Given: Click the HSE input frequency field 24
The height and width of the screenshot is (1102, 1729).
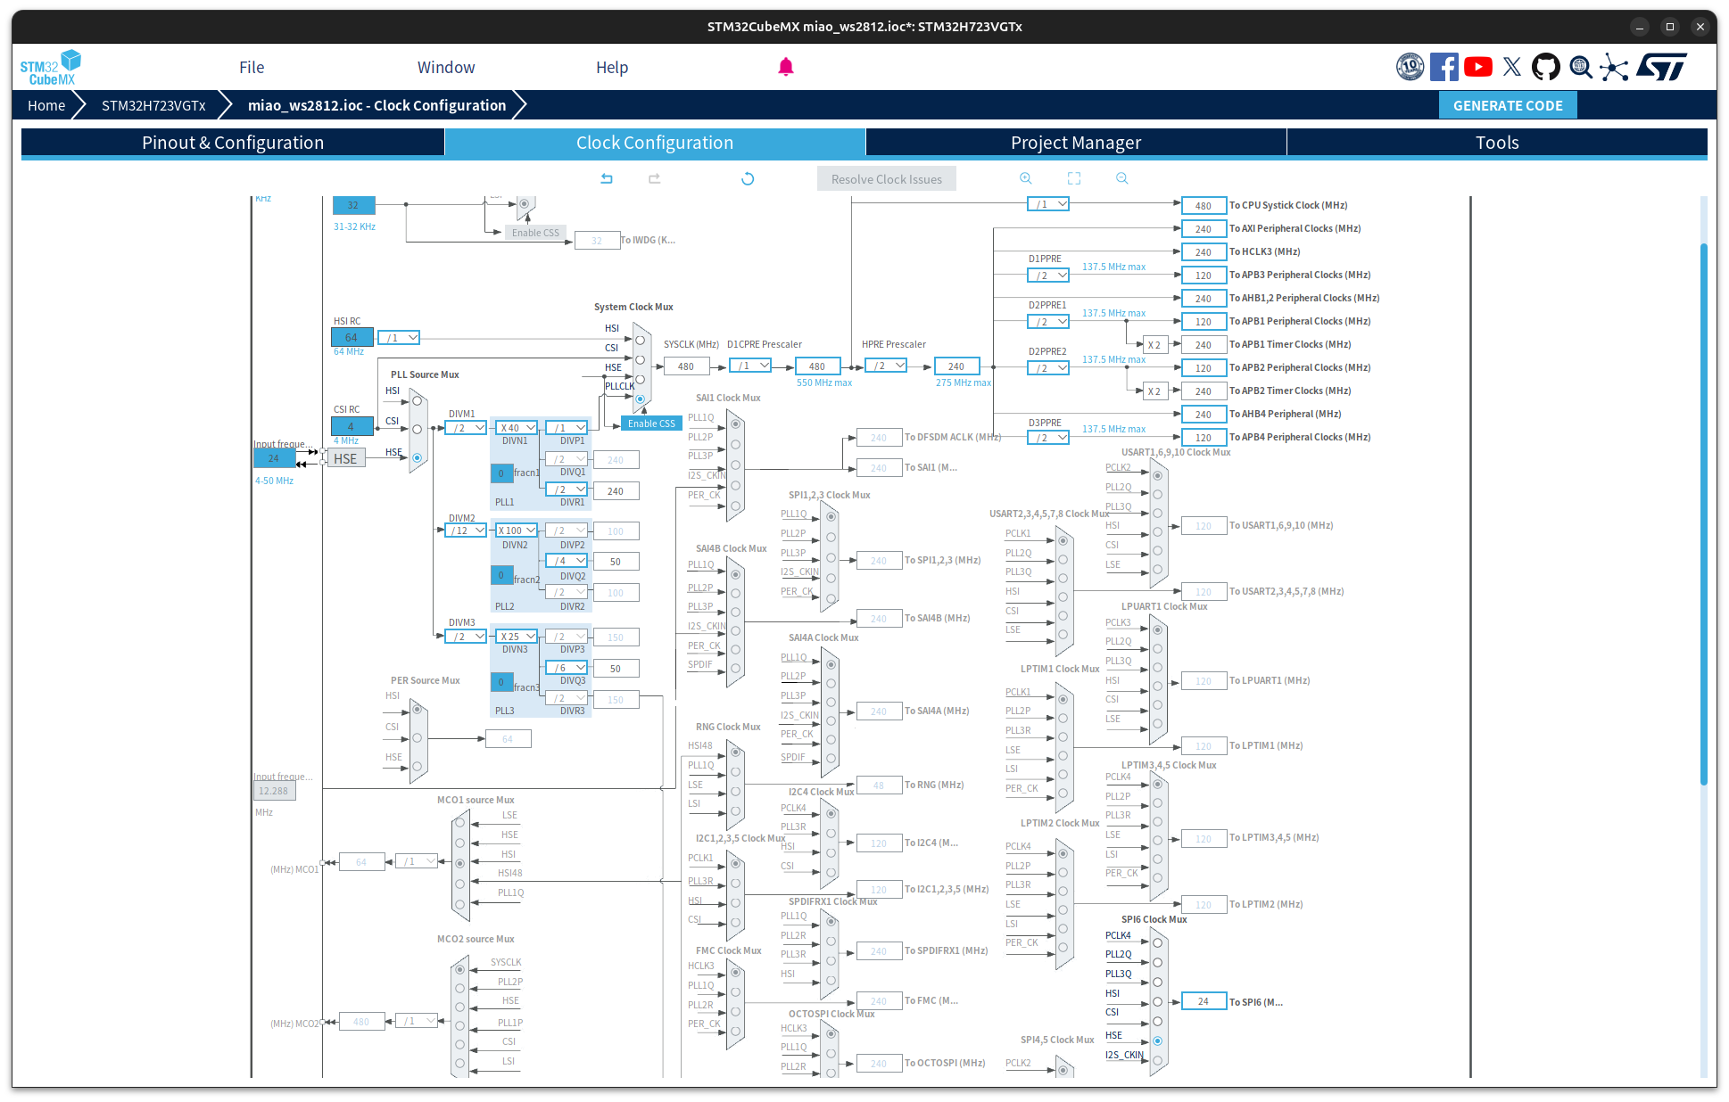Looking at the screenshot, I should pyautogui.click(x=274, y=458).
